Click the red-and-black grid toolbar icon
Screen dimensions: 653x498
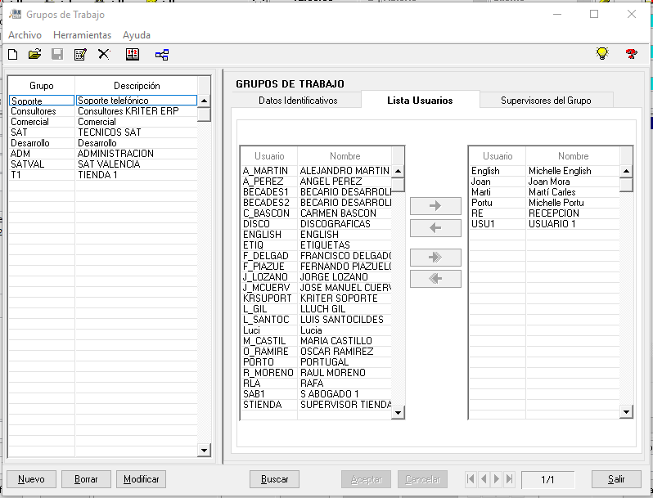[x=133, y=54]
